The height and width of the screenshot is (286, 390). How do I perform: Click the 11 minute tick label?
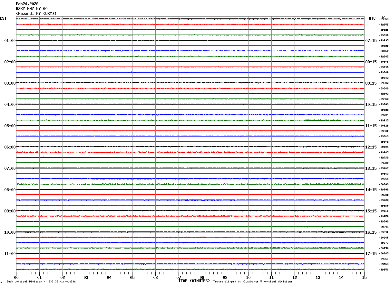(271, 277)
